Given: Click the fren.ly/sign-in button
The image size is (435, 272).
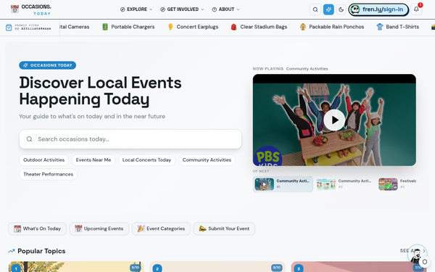Looking at the screenshot, I should 378,9.
